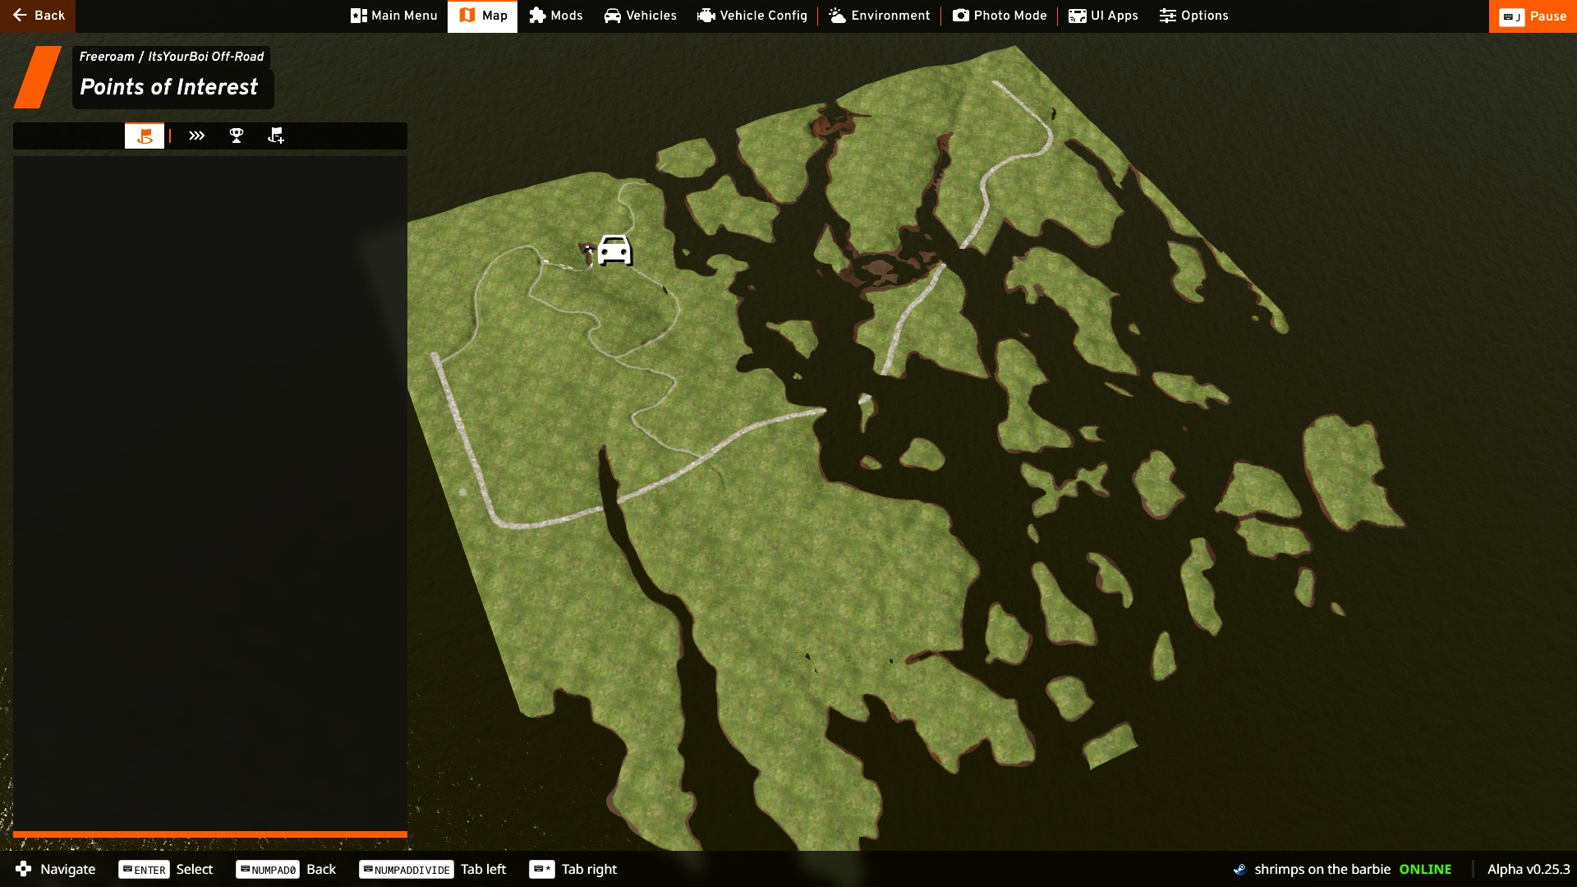This screenshot has width=1577, height=887.
Task: Open the Environment settings
Action: (880, 16)
